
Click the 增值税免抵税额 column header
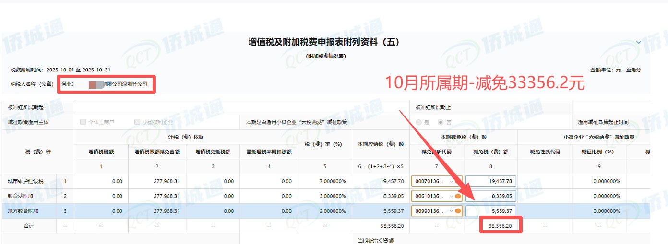(213, 151)
